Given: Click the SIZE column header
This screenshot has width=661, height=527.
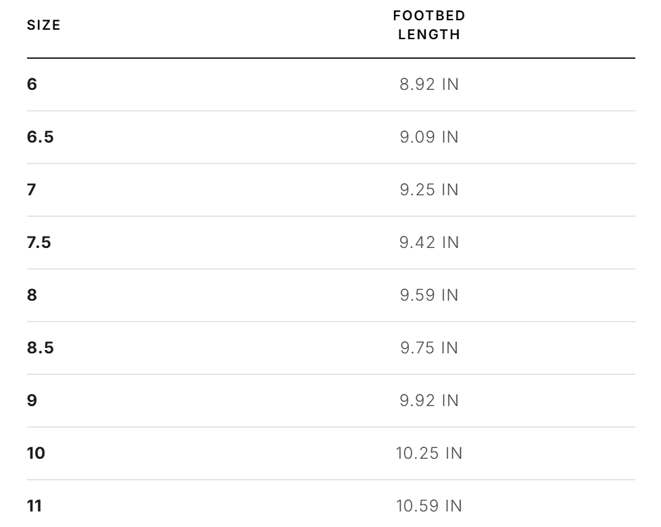Looking at the screenshot, I should (44, 25).
